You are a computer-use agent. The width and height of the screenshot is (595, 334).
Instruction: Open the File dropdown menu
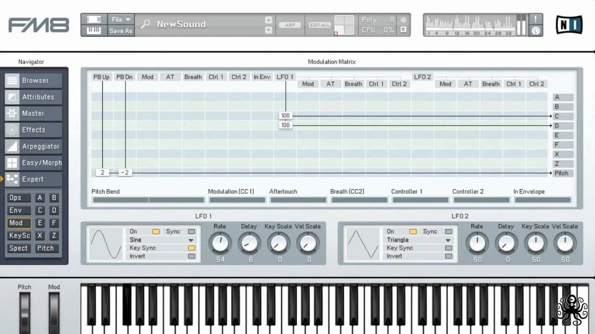tap(121, 19)
